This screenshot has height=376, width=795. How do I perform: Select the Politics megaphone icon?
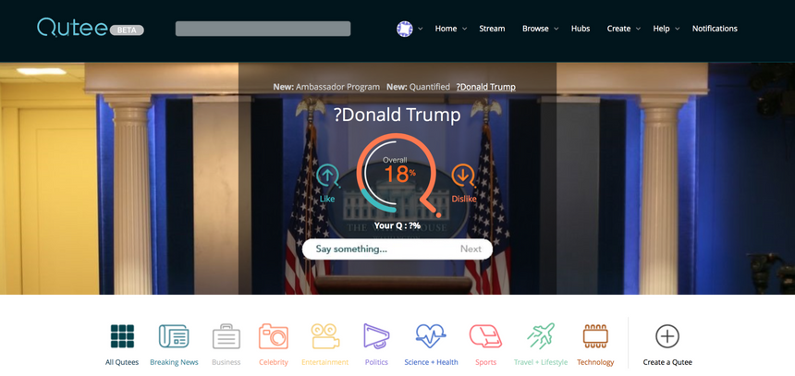(376, 336)
